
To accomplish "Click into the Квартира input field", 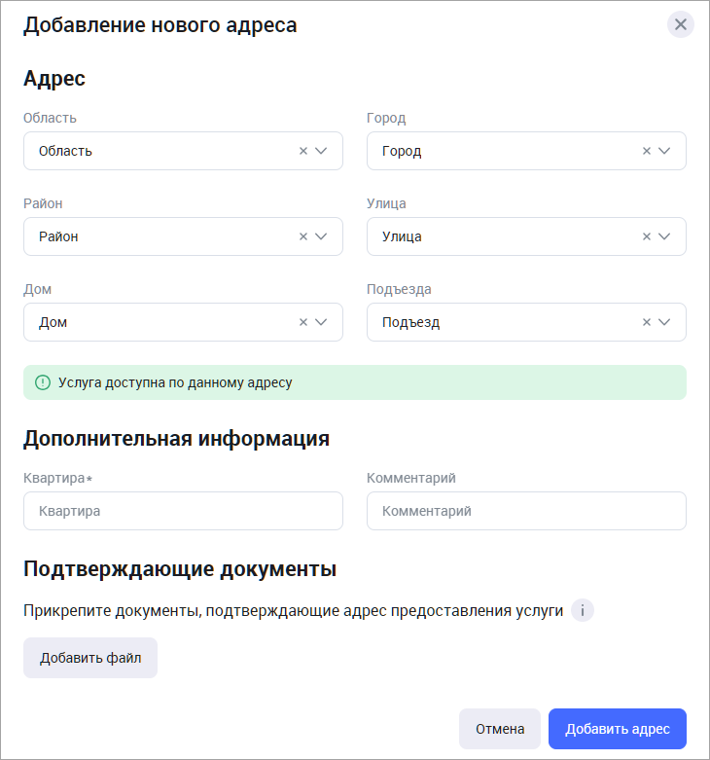I will click(x=183, y=511).
